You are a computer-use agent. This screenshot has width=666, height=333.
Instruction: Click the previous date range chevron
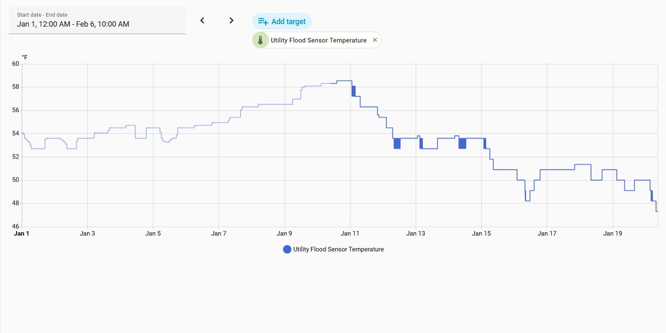pyautogui.click(x=202, y=20)
